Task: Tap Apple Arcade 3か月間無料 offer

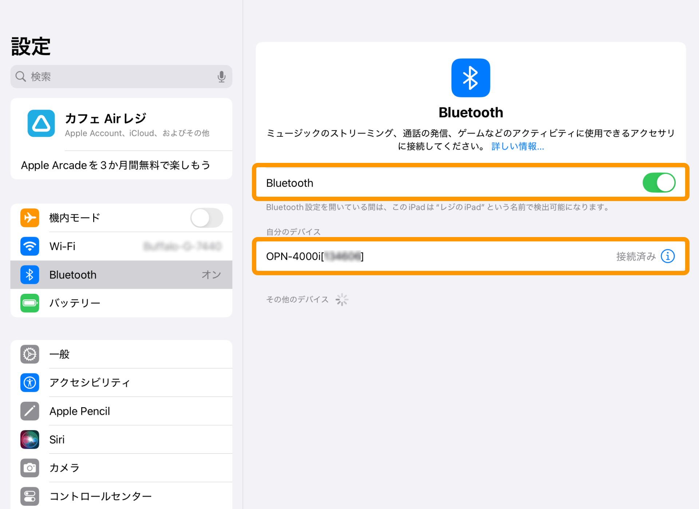Action: pyautogui.click(x=121, y=165)
